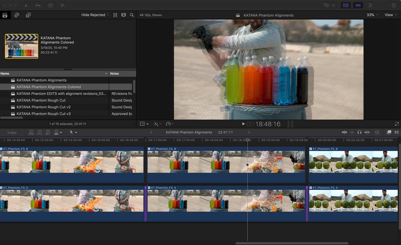
Task: Click the Share export icon
Action: [x=393, y=5]
